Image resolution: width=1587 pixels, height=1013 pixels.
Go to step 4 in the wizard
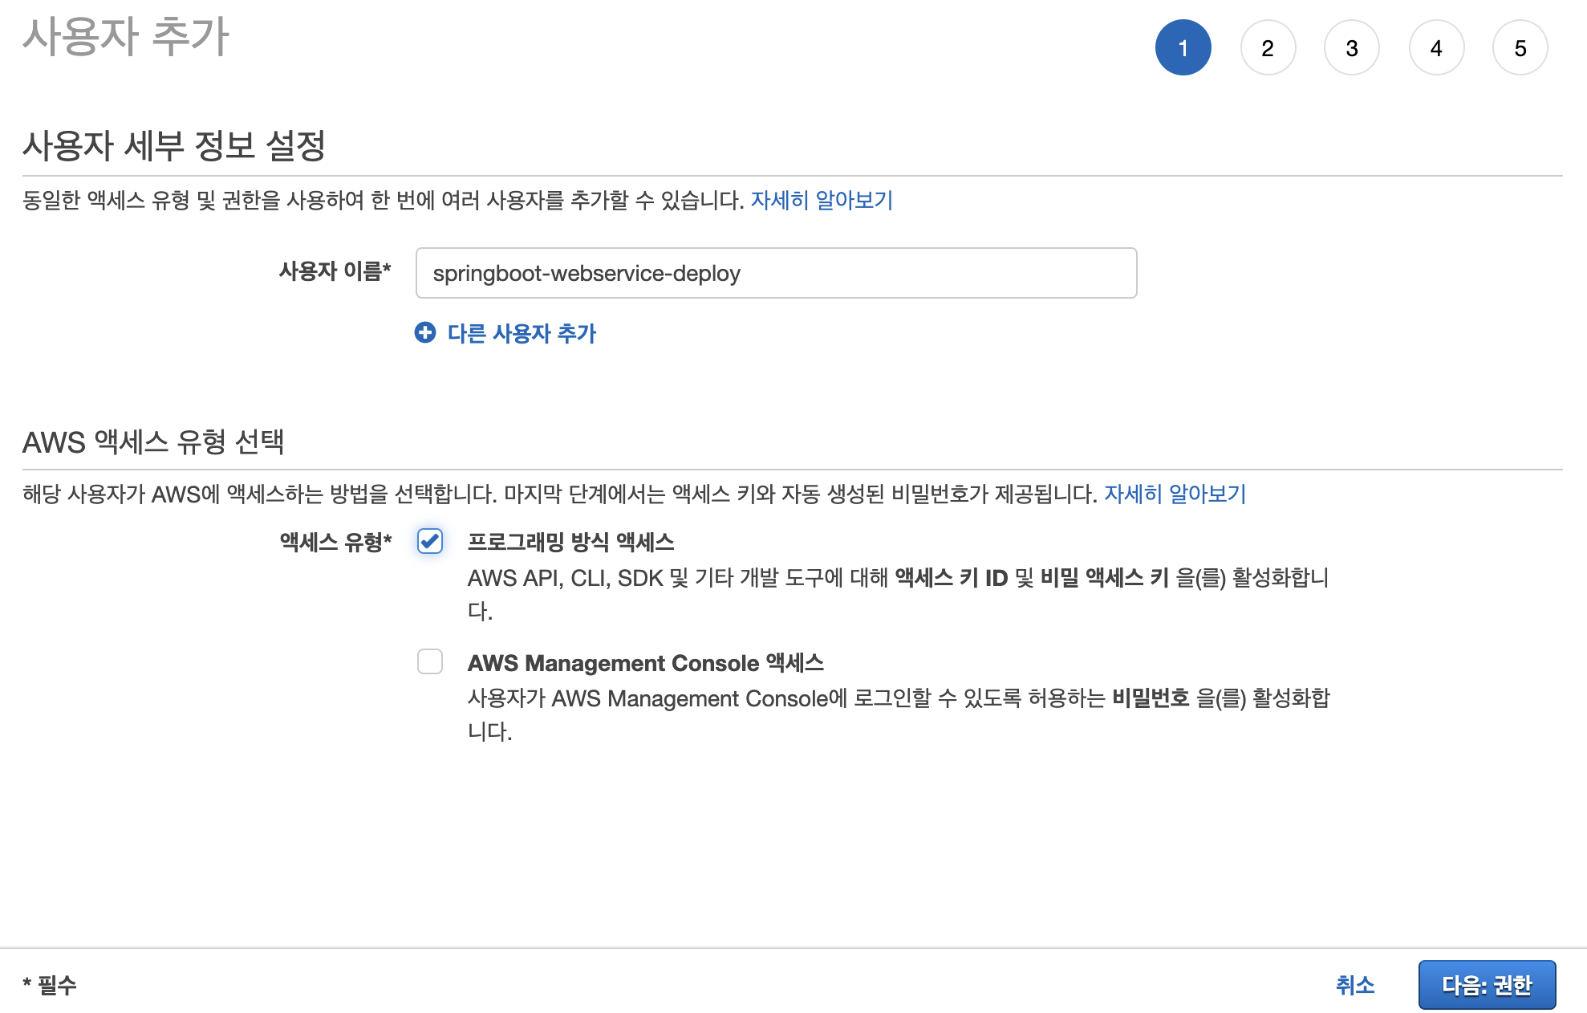click(x=1436, y=48)
